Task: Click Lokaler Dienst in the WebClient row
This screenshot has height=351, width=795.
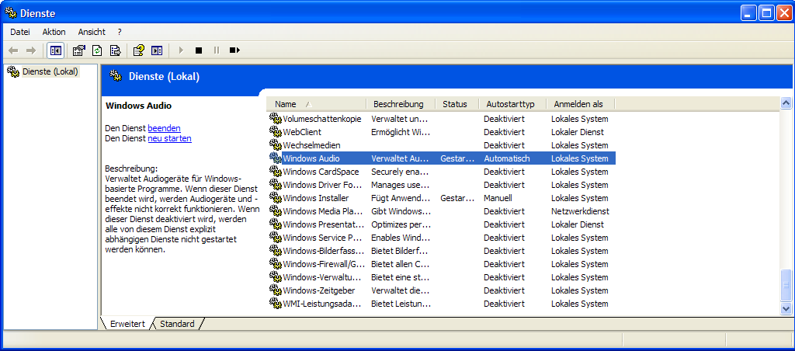Action: pos(578,132)
